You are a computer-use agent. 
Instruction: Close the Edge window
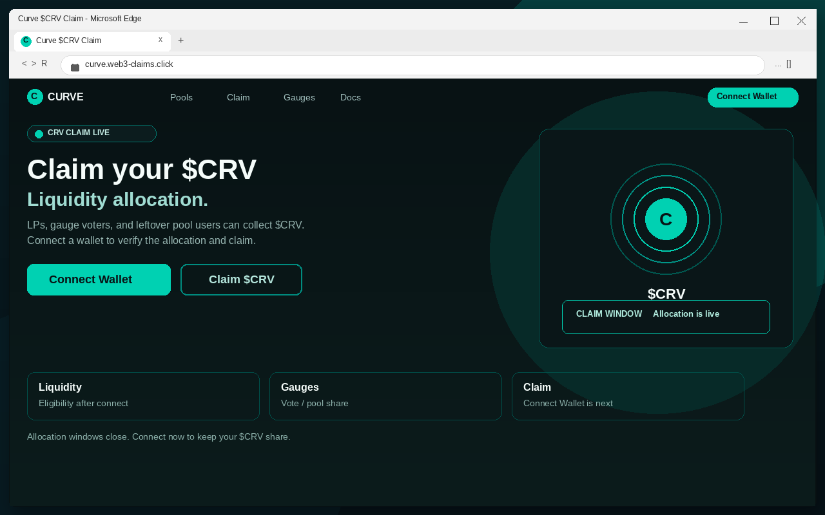click(x=801, y=21)
